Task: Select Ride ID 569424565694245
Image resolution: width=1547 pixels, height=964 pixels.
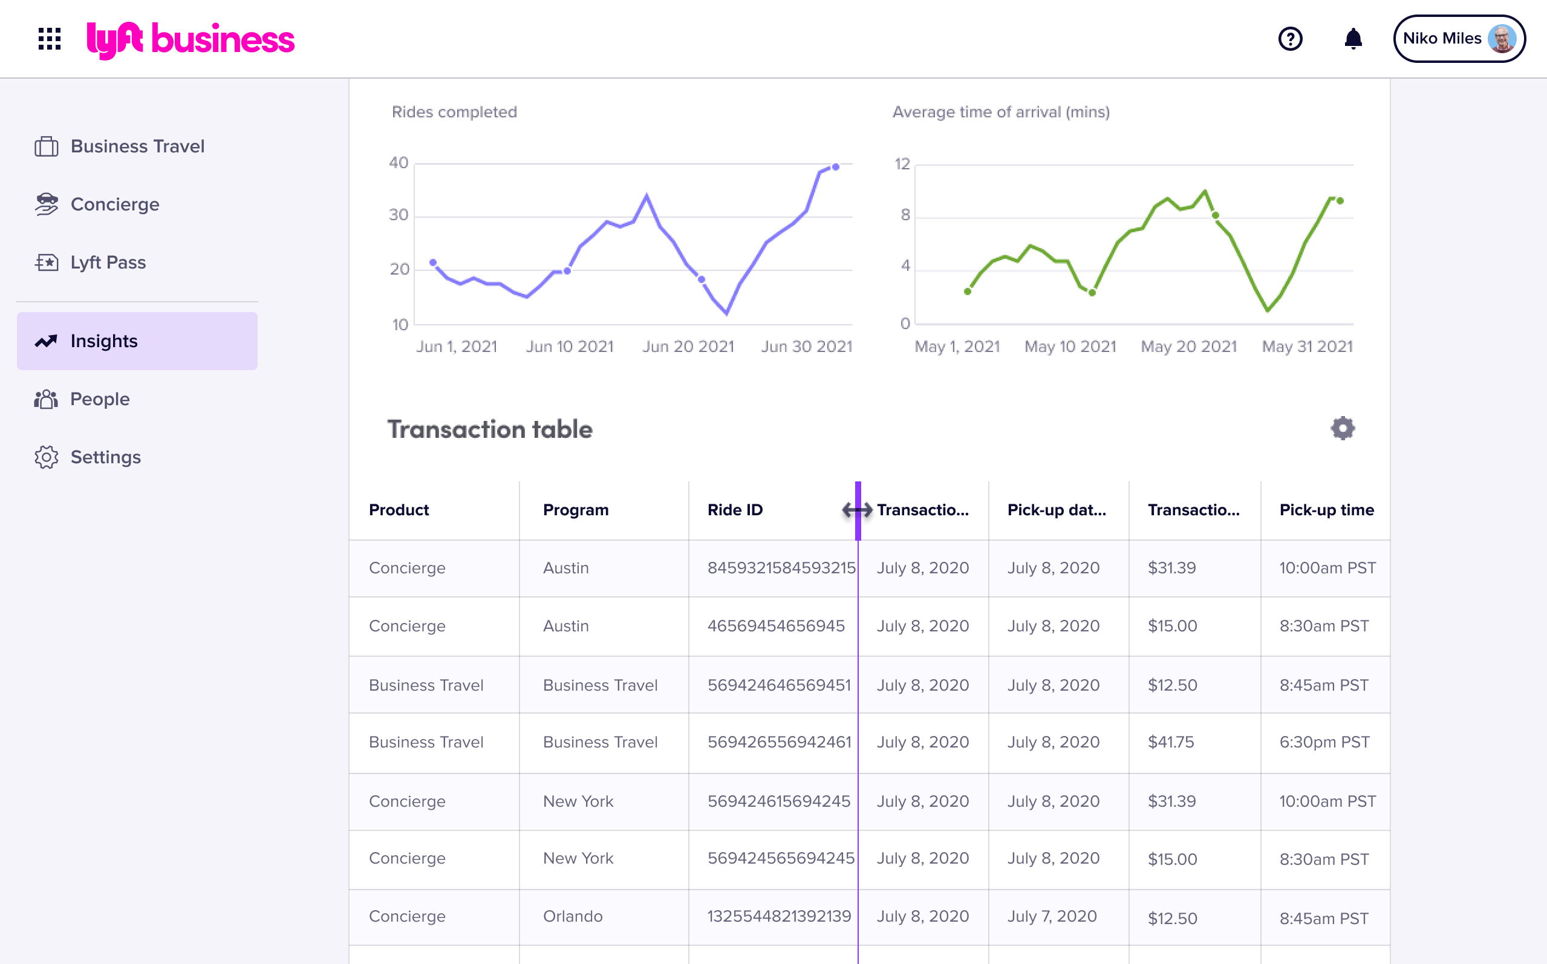Action: tap(781, 858)
